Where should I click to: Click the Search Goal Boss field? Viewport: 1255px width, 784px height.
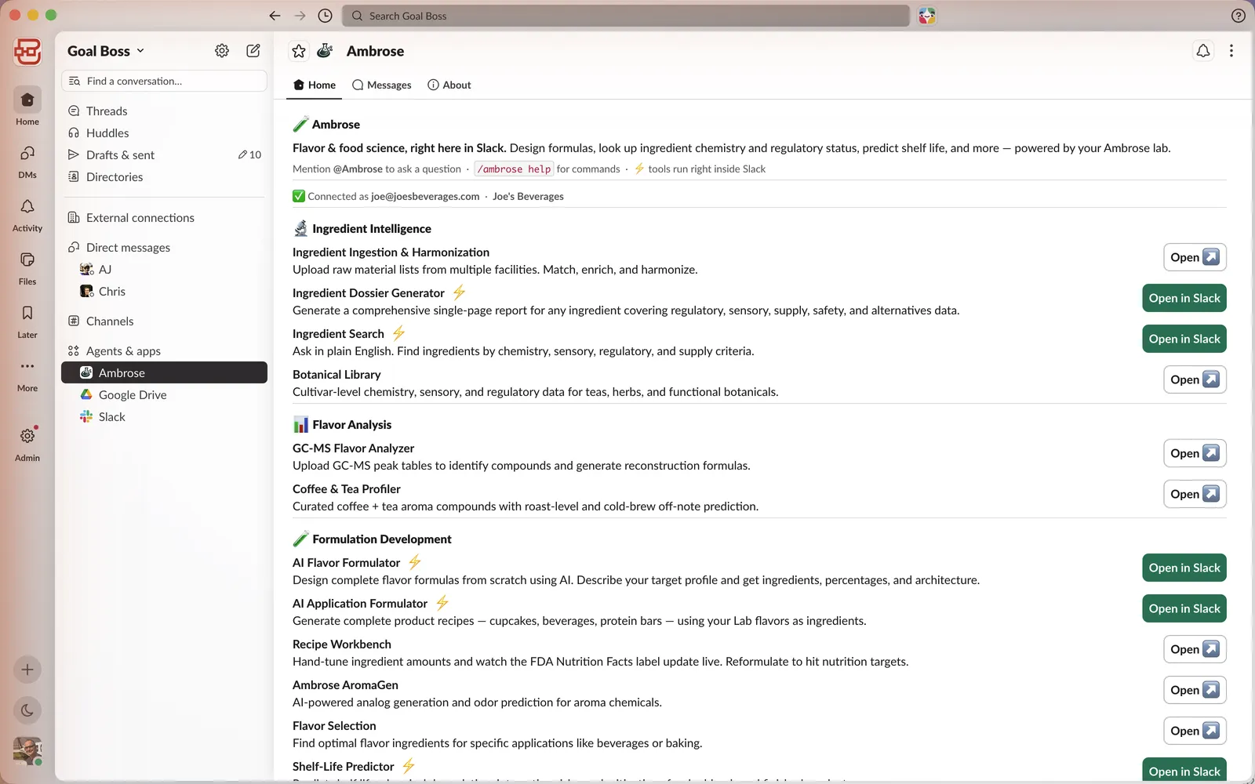coord(626,16)
